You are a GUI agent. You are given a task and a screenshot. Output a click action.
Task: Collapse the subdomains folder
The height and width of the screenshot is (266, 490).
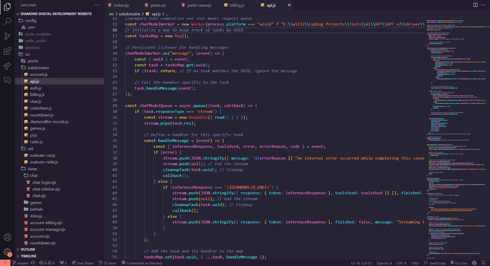(x=38, y=68)
